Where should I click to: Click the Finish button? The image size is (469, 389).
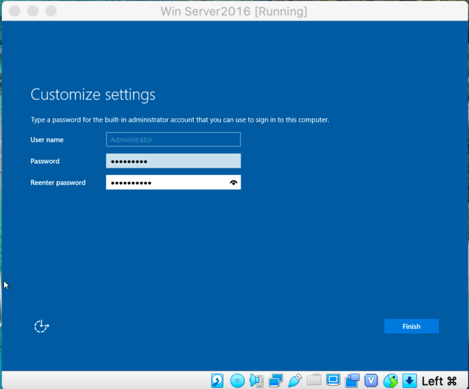tap(412, 326)
